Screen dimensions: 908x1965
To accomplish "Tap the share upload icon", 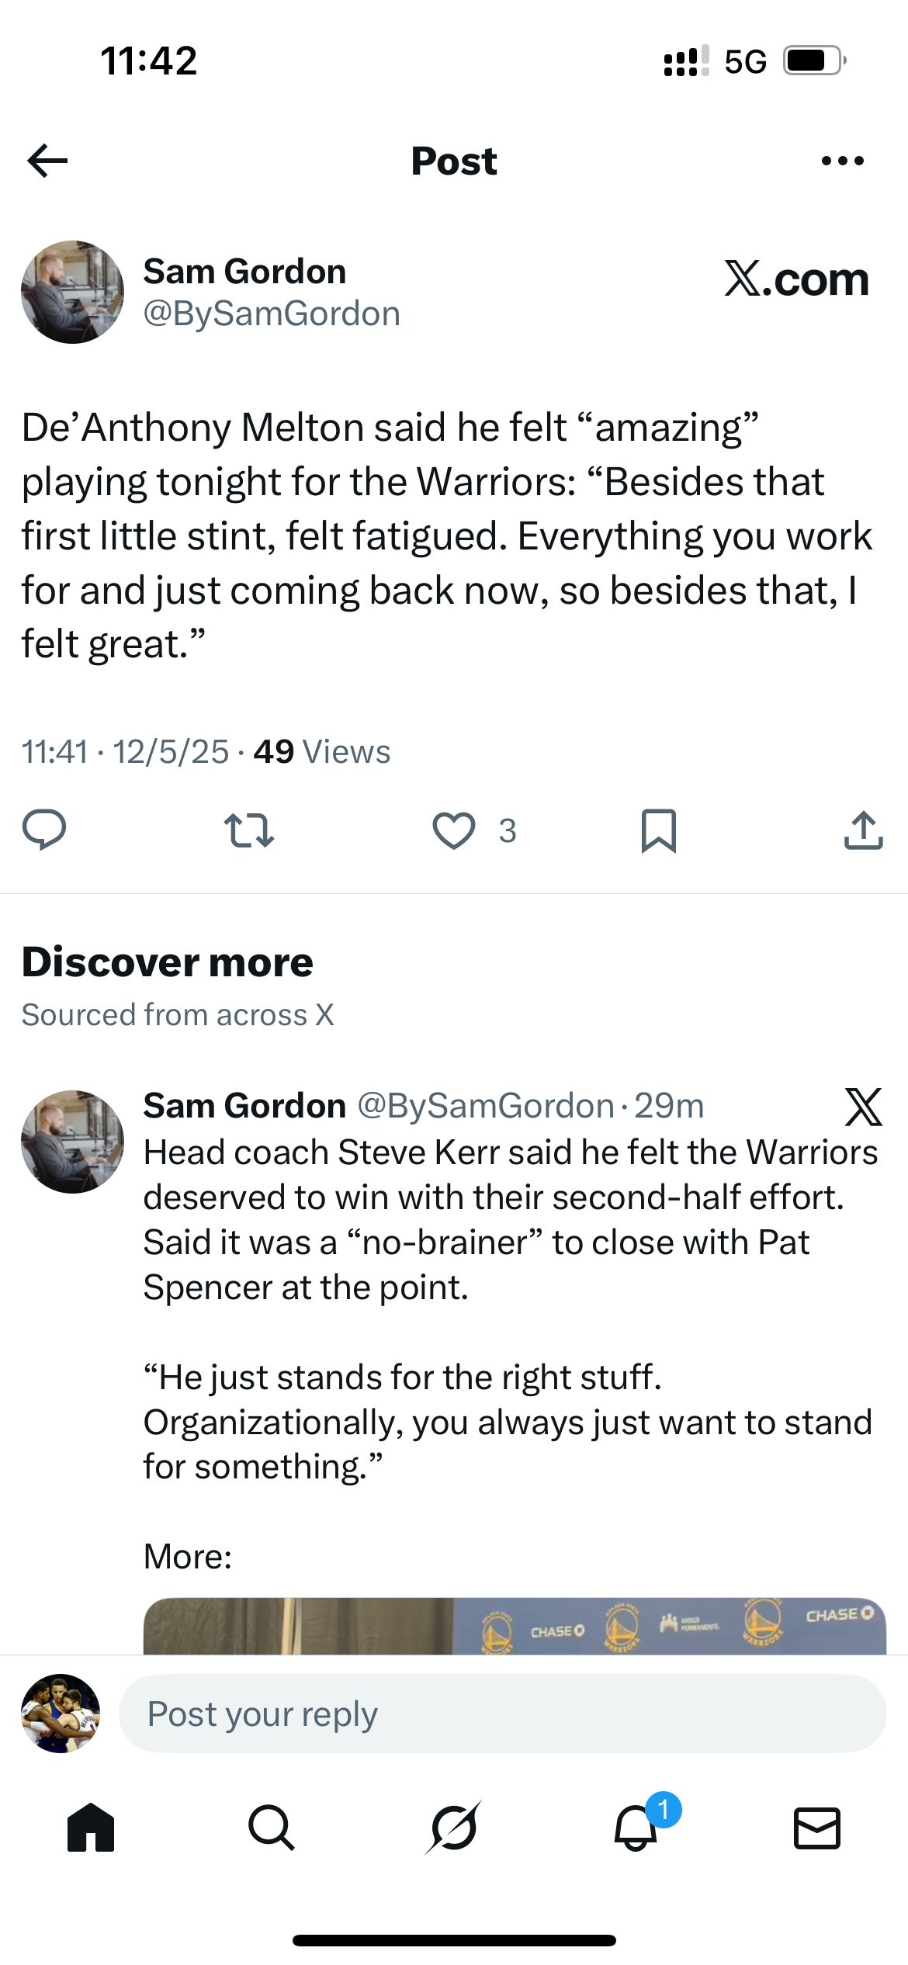I will [x=863, y=830].
